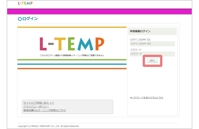Click the 学習画面ログイン panel heading

click(x=140, y=31)
